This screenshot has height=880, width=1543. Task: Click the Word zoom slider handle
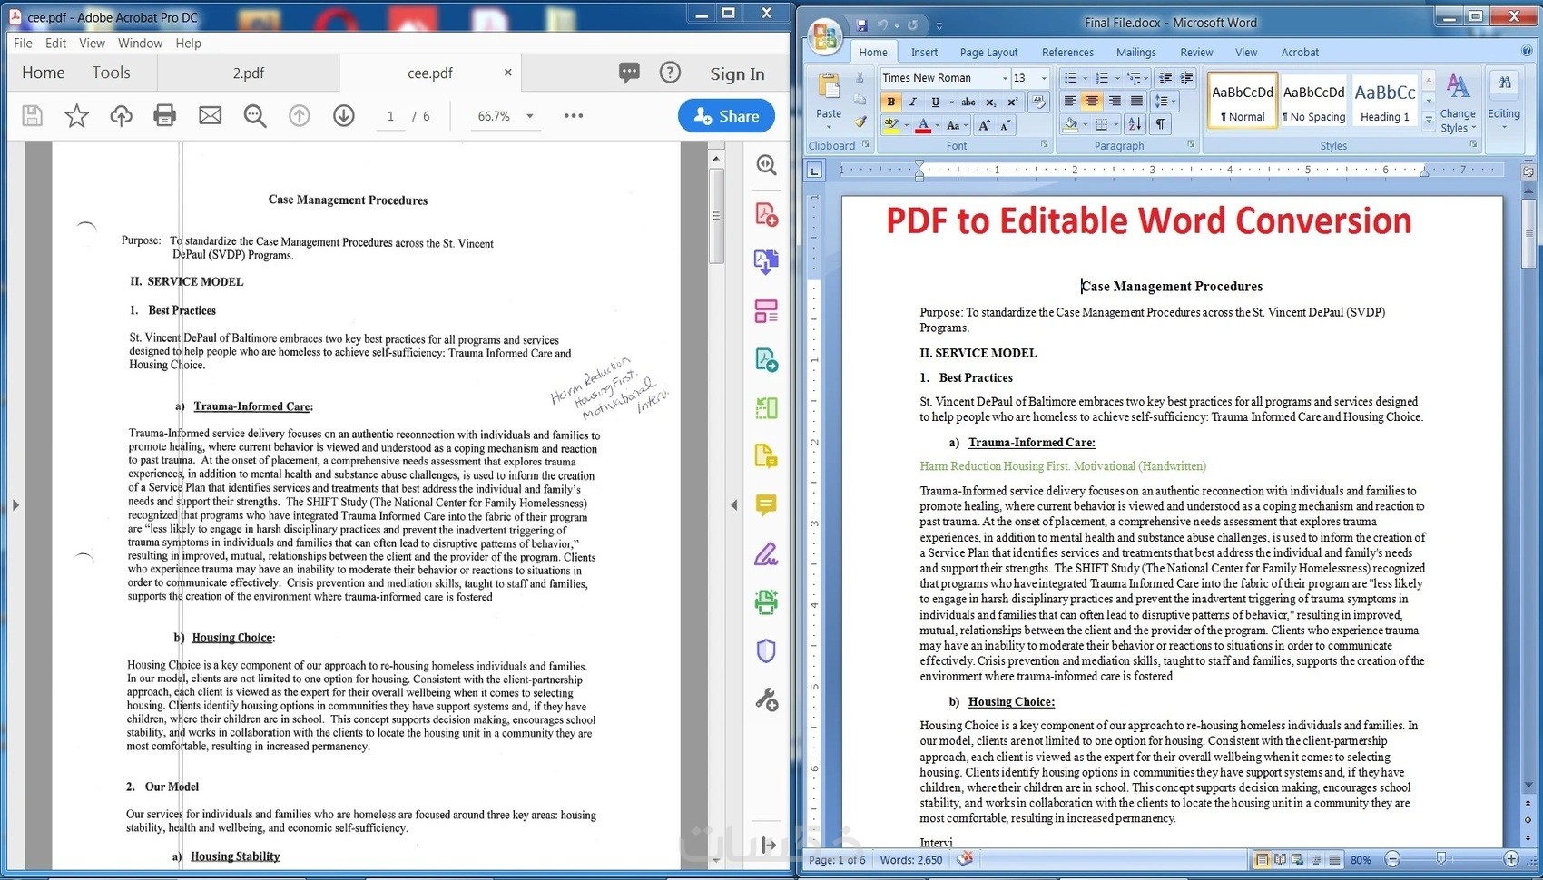coord(1441,858)
